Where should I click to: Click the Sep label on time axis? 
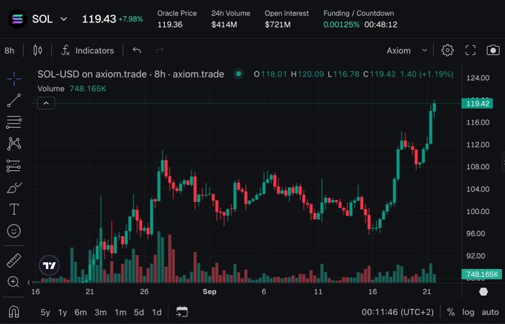point(209,292)
